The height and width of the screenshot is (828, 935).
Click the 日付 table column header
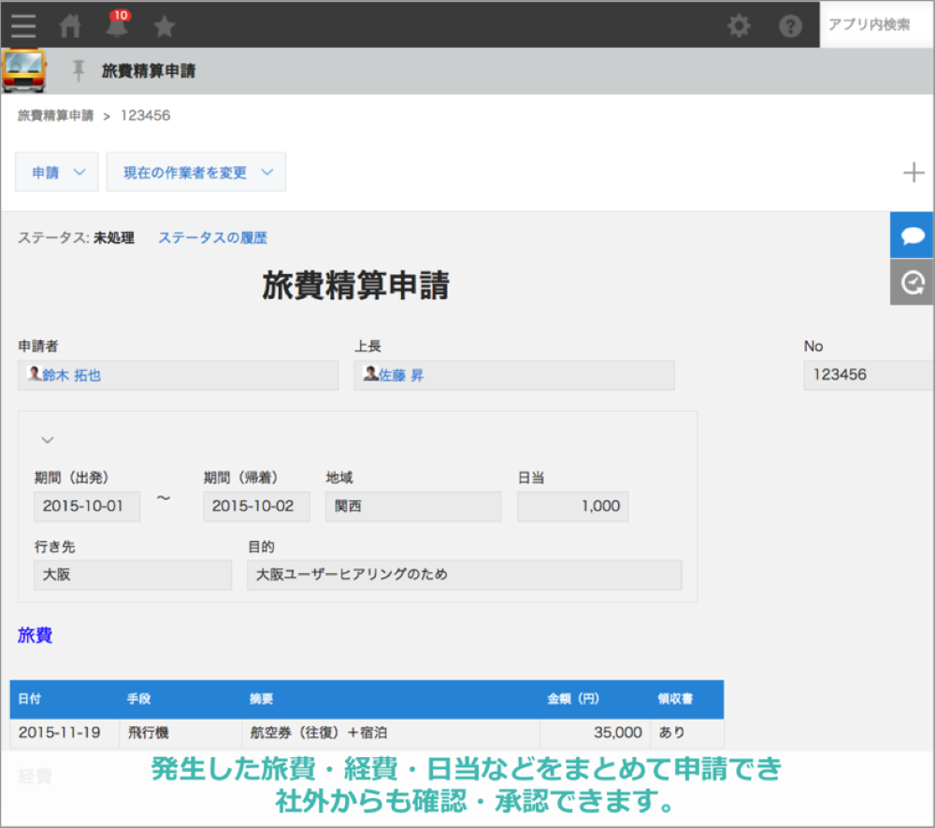tap(29, 699)
